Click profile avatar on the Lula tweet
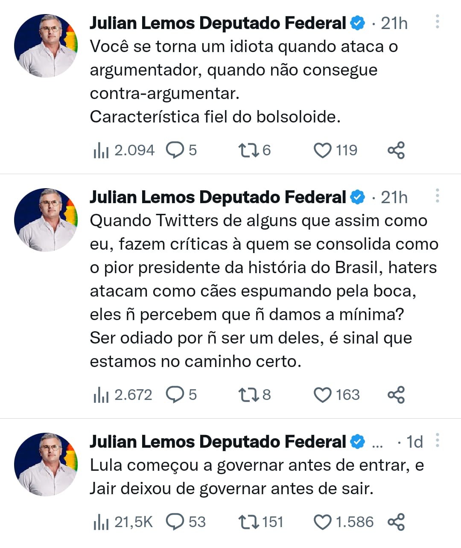 point(46,464)
